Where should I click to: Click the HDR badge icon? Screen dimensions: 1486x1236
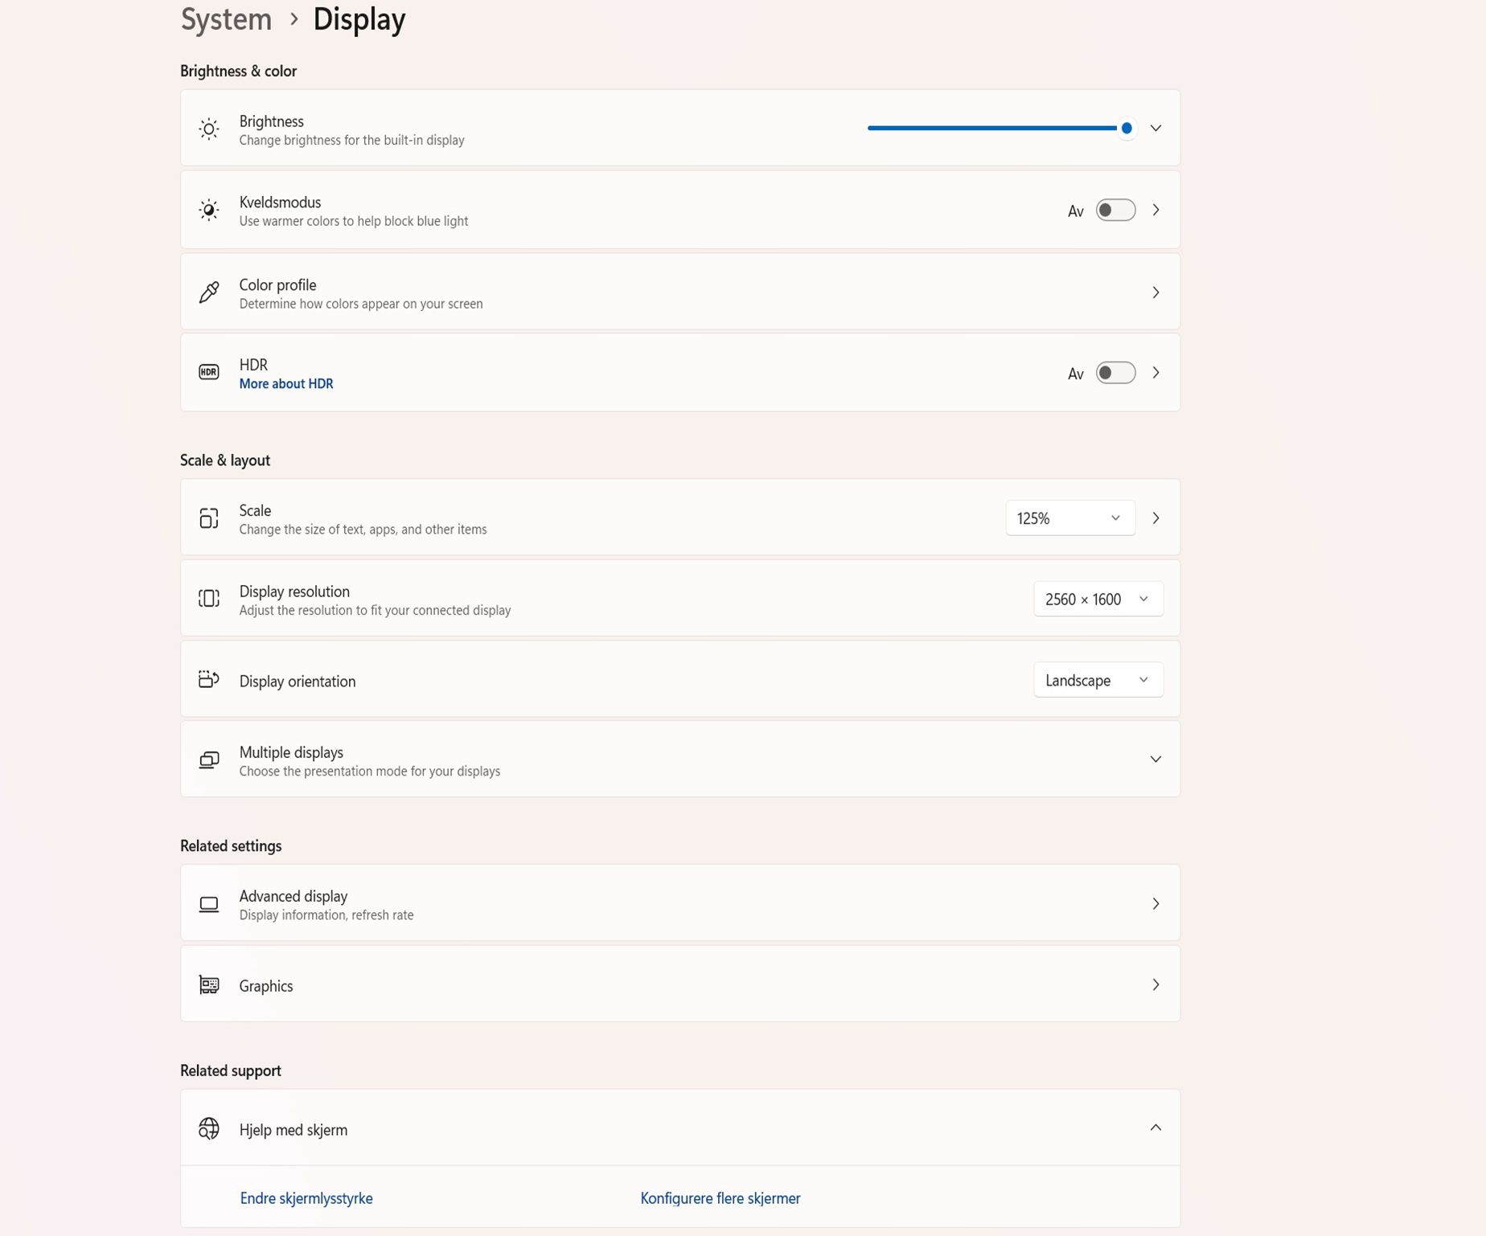(x=209, y=372)
